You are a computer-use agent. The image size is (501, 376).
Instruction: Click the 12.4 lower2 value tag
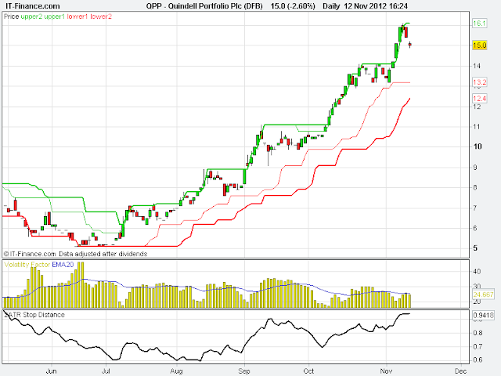(479, 99)
